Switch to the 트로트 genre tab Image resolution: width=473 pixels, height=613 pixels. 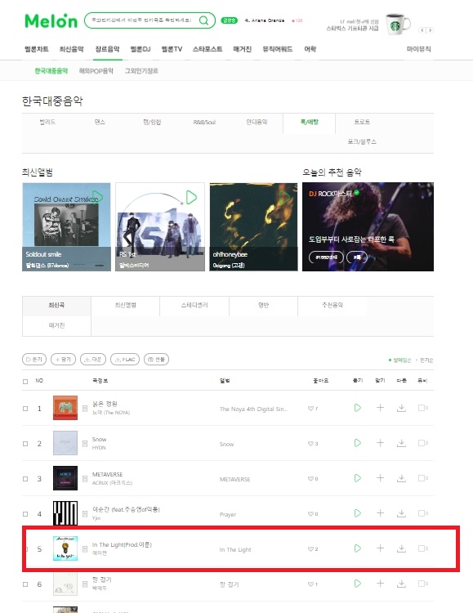tap(362, 122)
